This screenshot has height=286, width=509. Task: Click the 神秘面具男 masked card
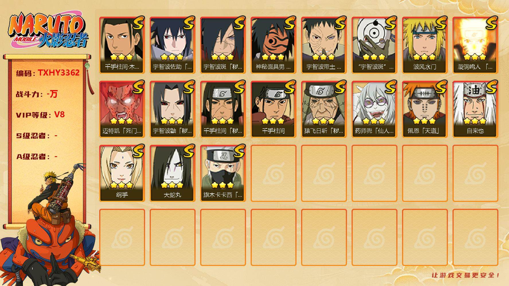coord(273,45)
